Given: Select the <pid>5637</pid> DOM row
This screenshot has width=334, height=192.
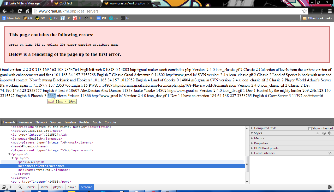Looking at the screenshot, I should (123, 162).
